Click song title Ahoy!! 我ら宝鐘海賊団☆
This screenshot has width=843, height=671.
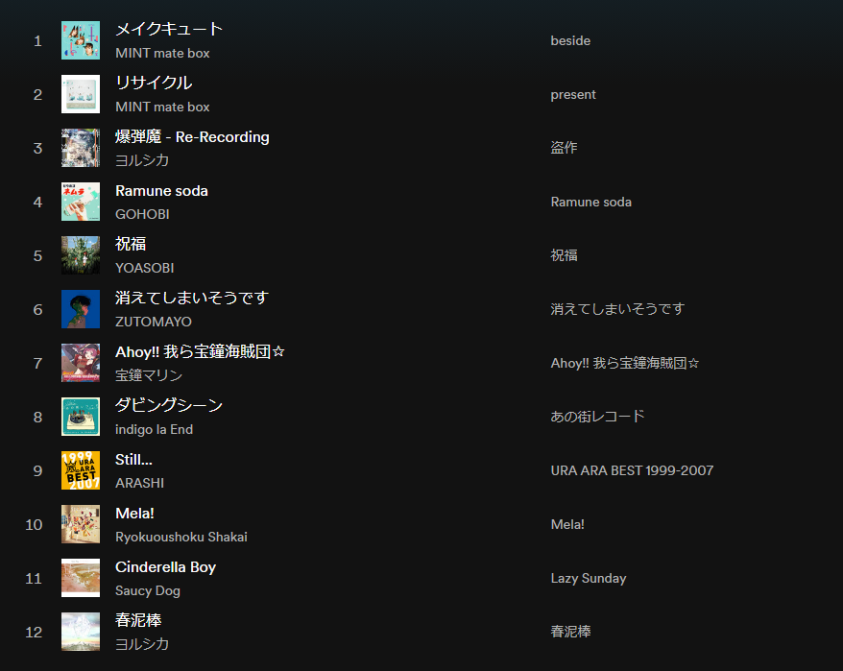[x=200, y=351]
